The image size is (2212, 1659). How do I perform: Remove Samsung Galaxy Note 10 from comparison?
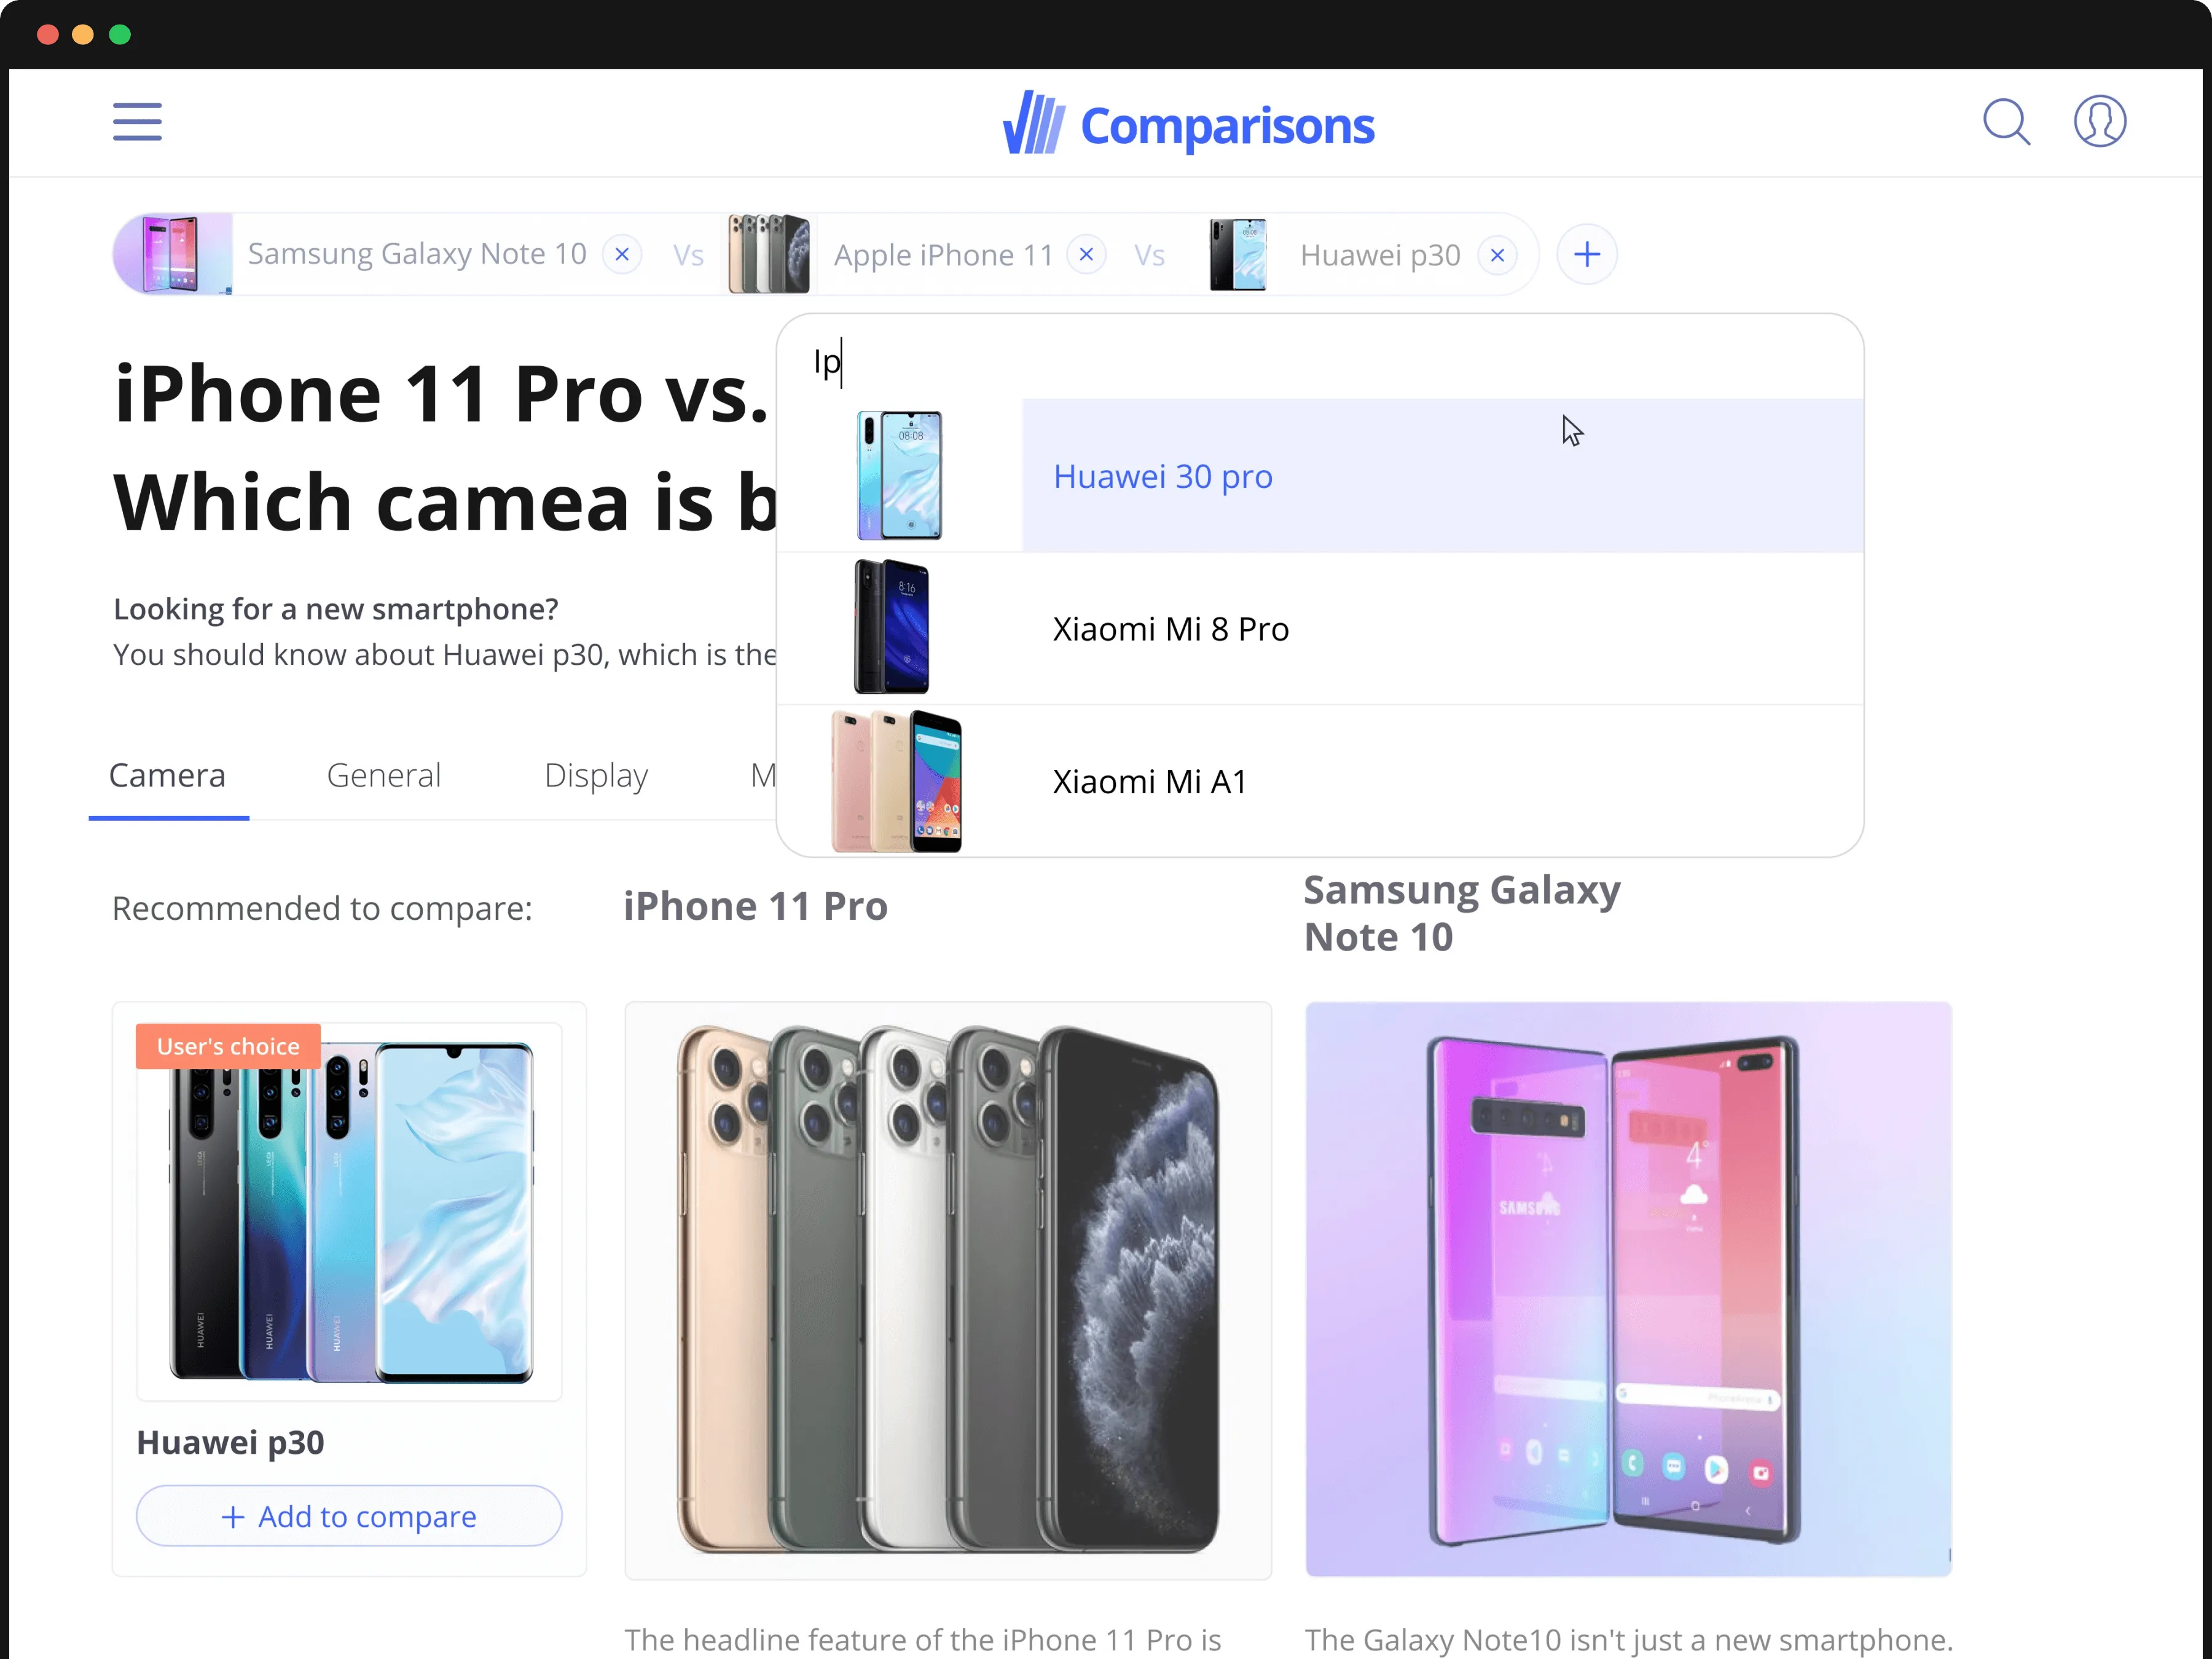622,254
